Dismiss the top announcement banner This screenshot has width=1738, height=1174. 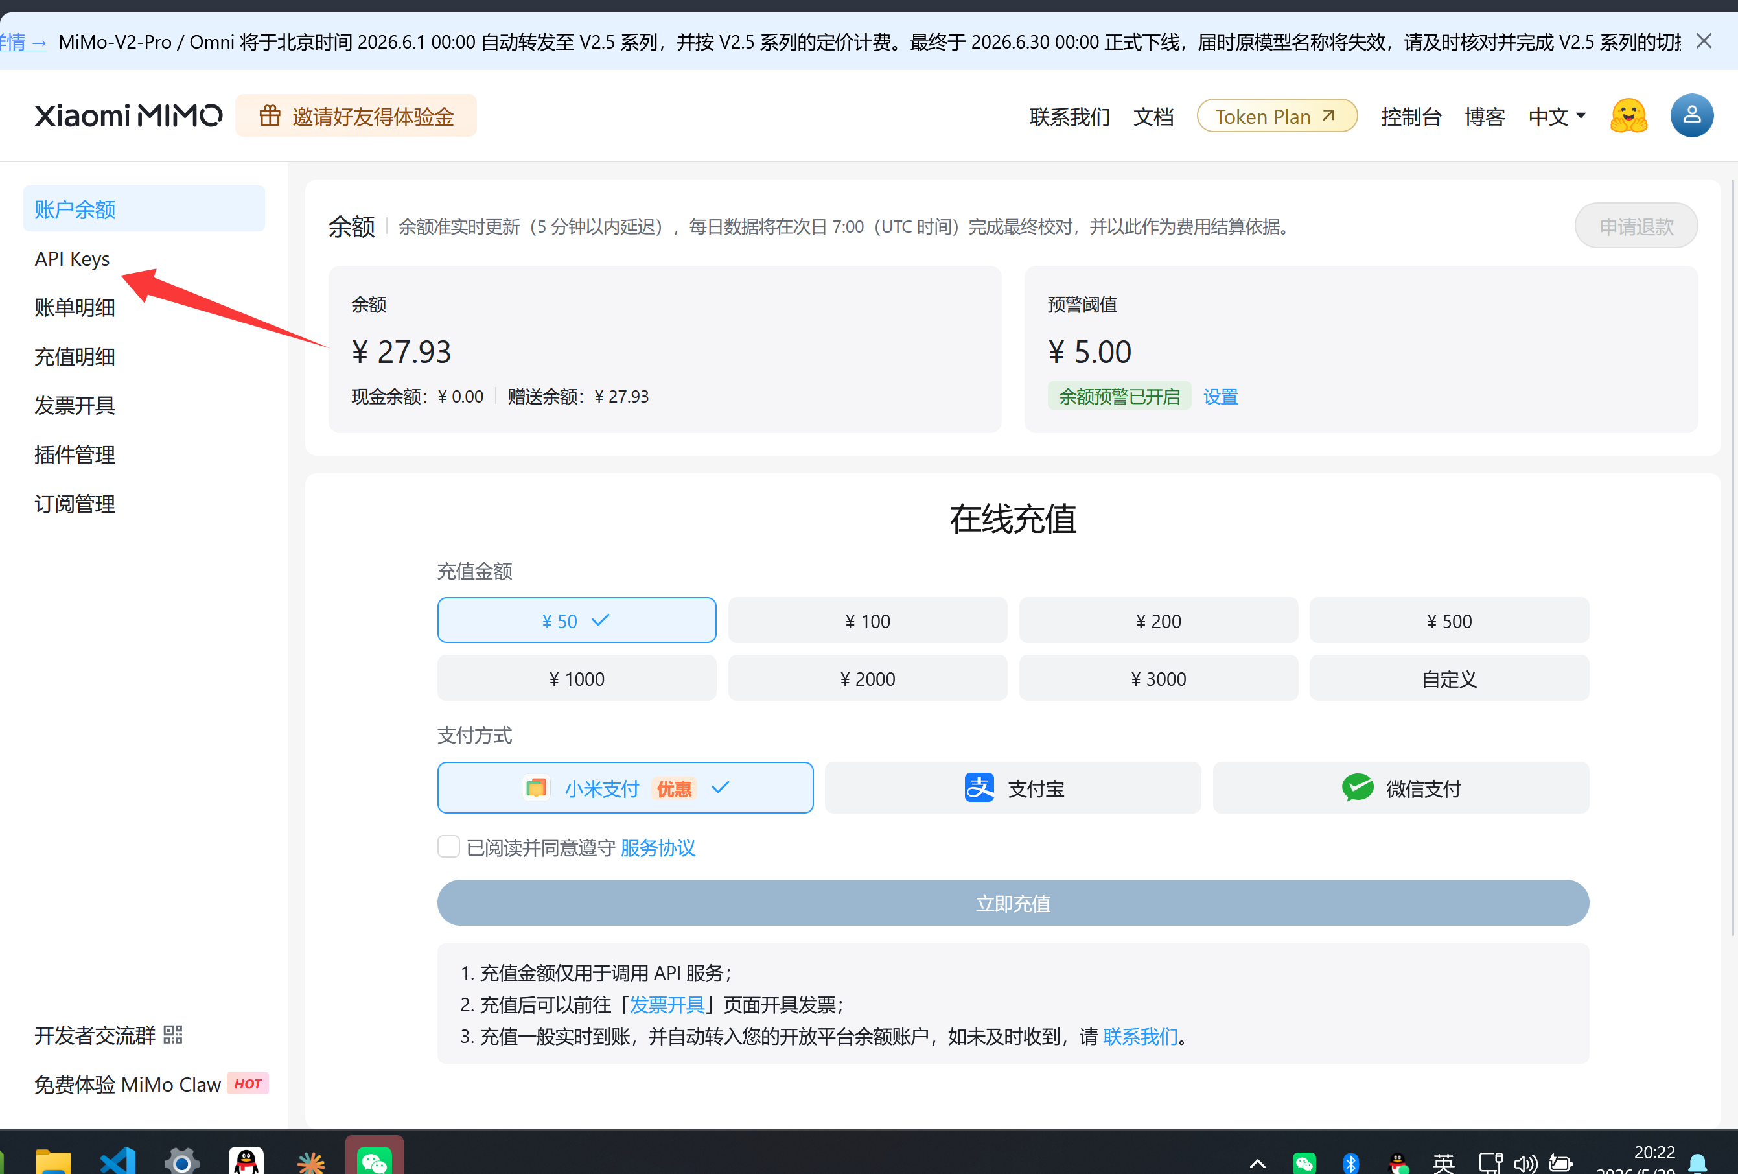tap(1704, 40)
